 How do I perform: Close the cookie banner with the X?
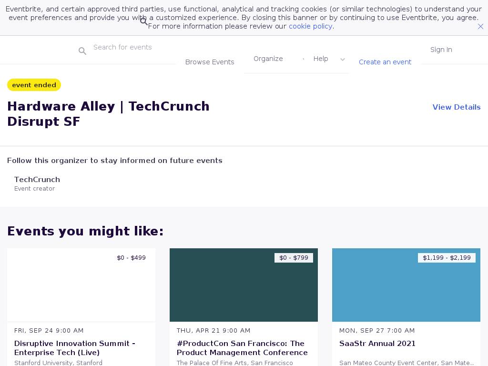[480, 27]
